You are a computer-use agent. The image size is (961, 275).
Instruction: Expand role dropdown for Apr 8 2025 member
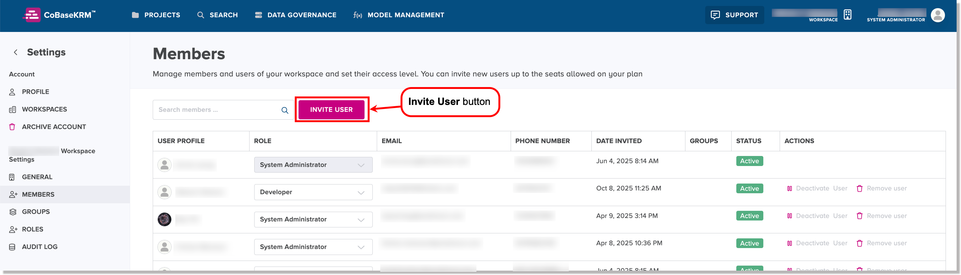pyautogui.click(x=313, y=247)
